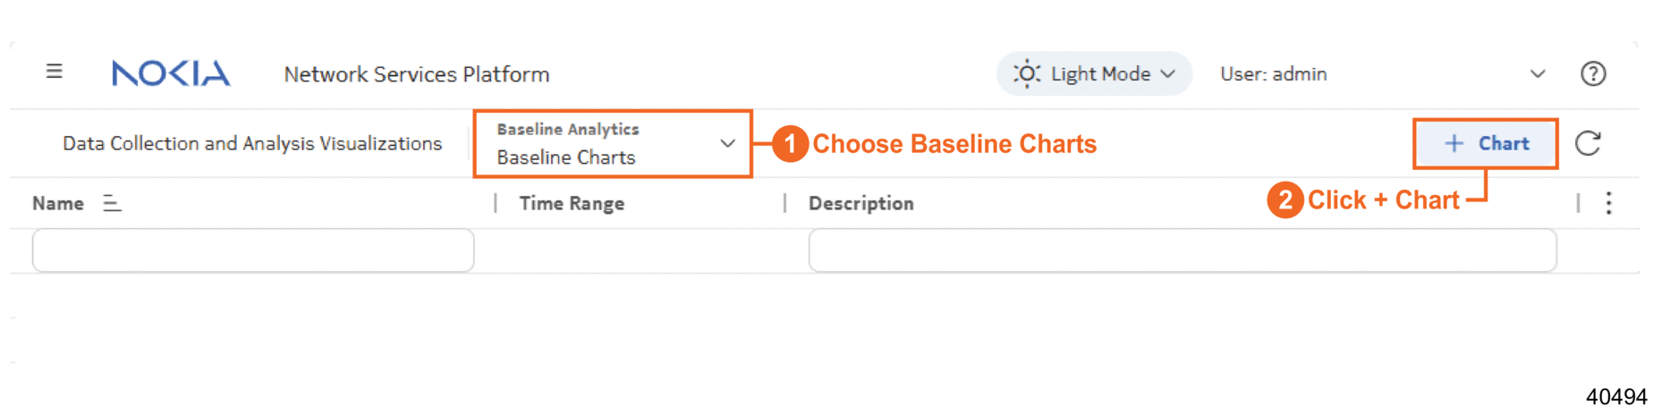The height and width of the screenshot is (416, 1653).
Task: Click the Time Range column header
Action: 572,204
